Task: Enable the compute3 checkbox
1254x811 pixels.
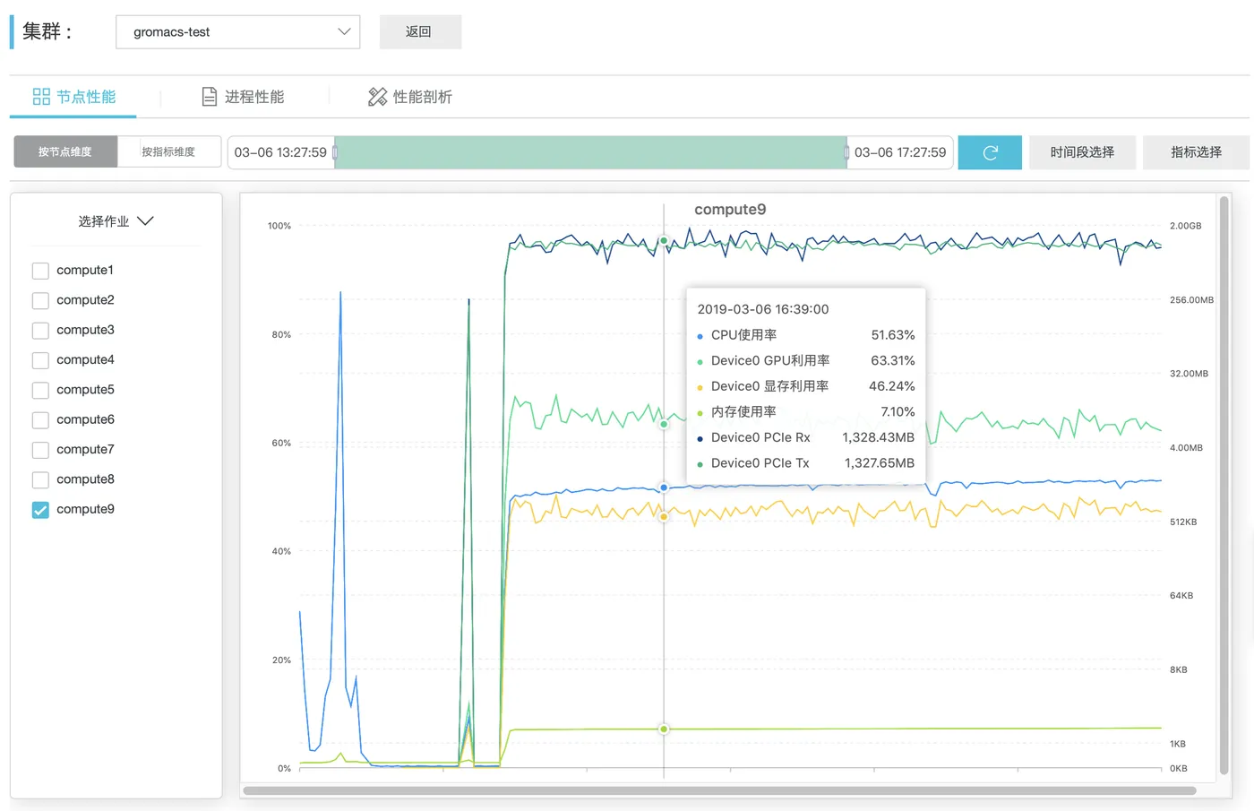Action: pyautogui.click(x=40, y=331)
